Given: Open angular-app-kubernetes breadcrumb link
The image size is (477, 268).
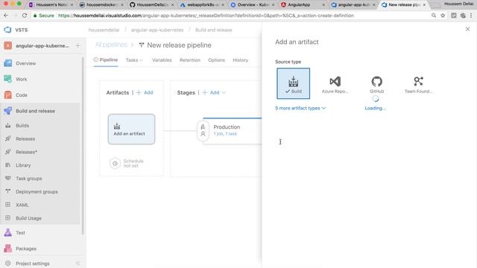Looking at the screenshot, I should (x=157, y=30).
